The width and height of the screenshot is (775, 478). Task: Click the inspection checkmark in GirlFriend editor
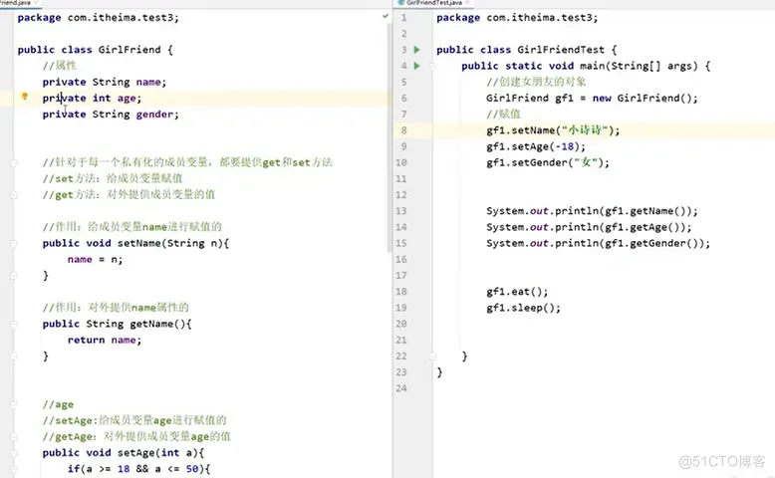click(x=386, y=16)
